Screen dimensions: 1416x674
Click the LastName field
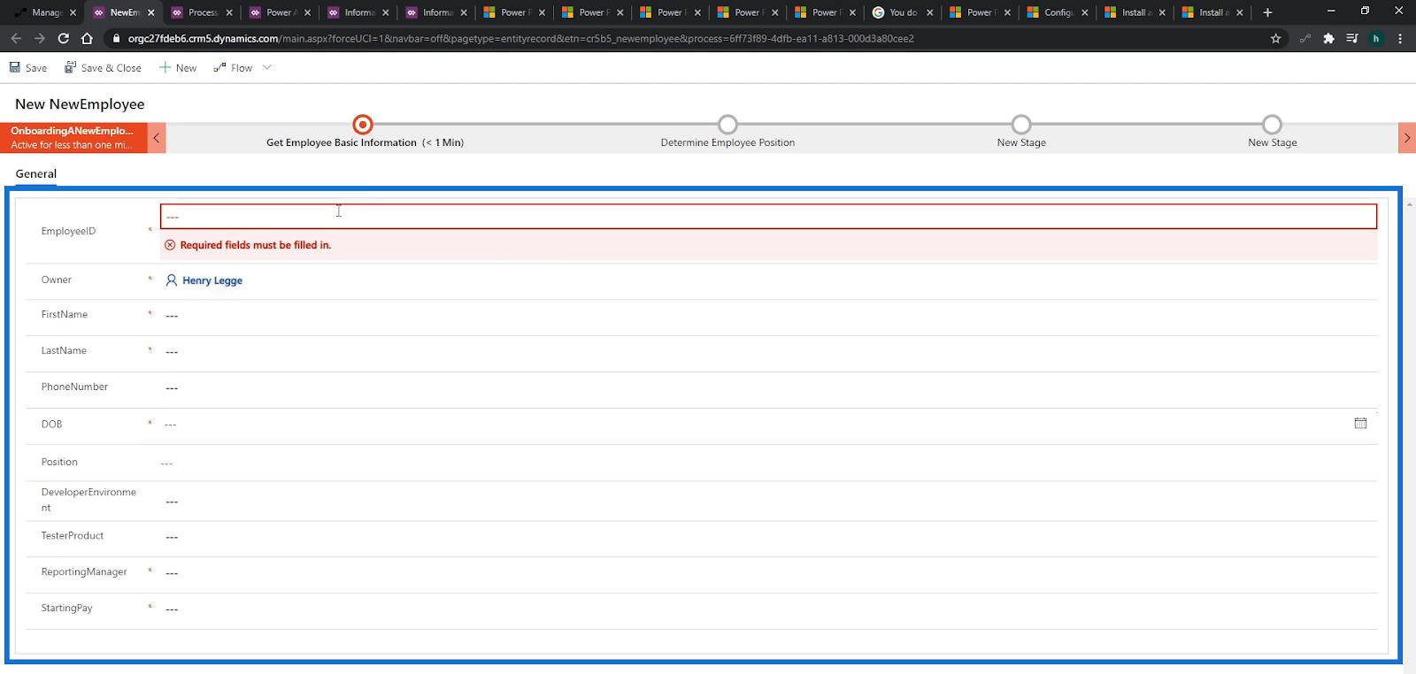[x=768, y=351]
